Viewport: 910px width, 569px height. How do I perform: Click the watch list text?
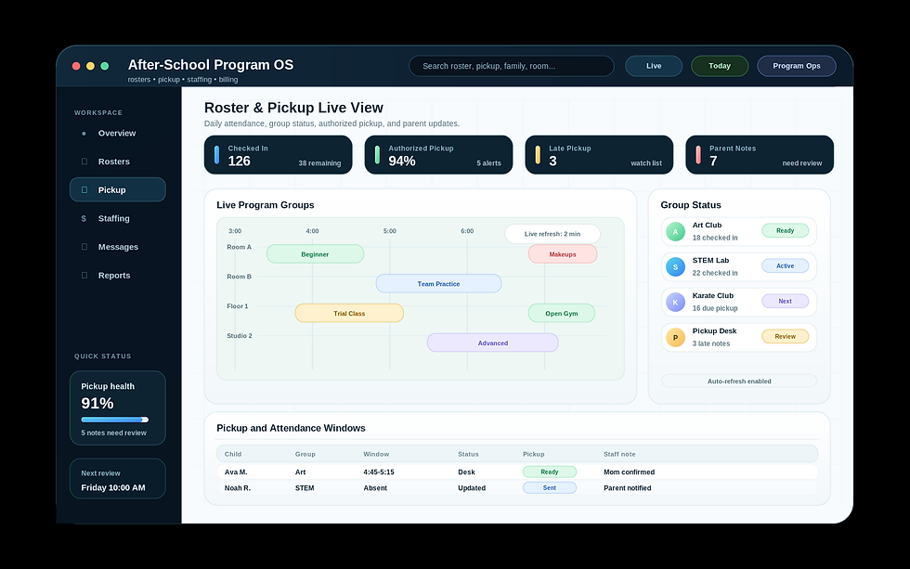(x=646, y=163)
